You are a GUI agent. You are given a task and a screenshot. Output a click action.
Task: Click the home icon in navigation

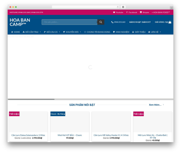point(12,32)
